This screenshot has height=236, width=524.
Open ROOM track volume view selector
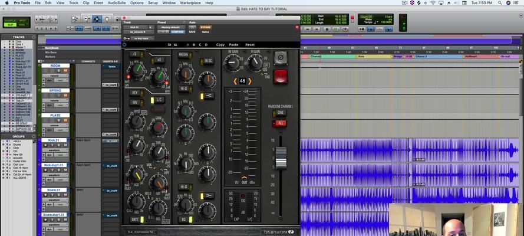click(x=55, y=76)
